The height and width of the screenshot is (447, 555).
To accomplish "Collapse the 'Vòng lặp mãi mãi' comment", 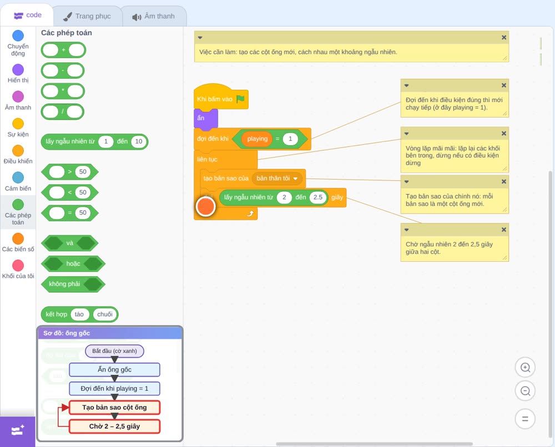I will point(407,134).
